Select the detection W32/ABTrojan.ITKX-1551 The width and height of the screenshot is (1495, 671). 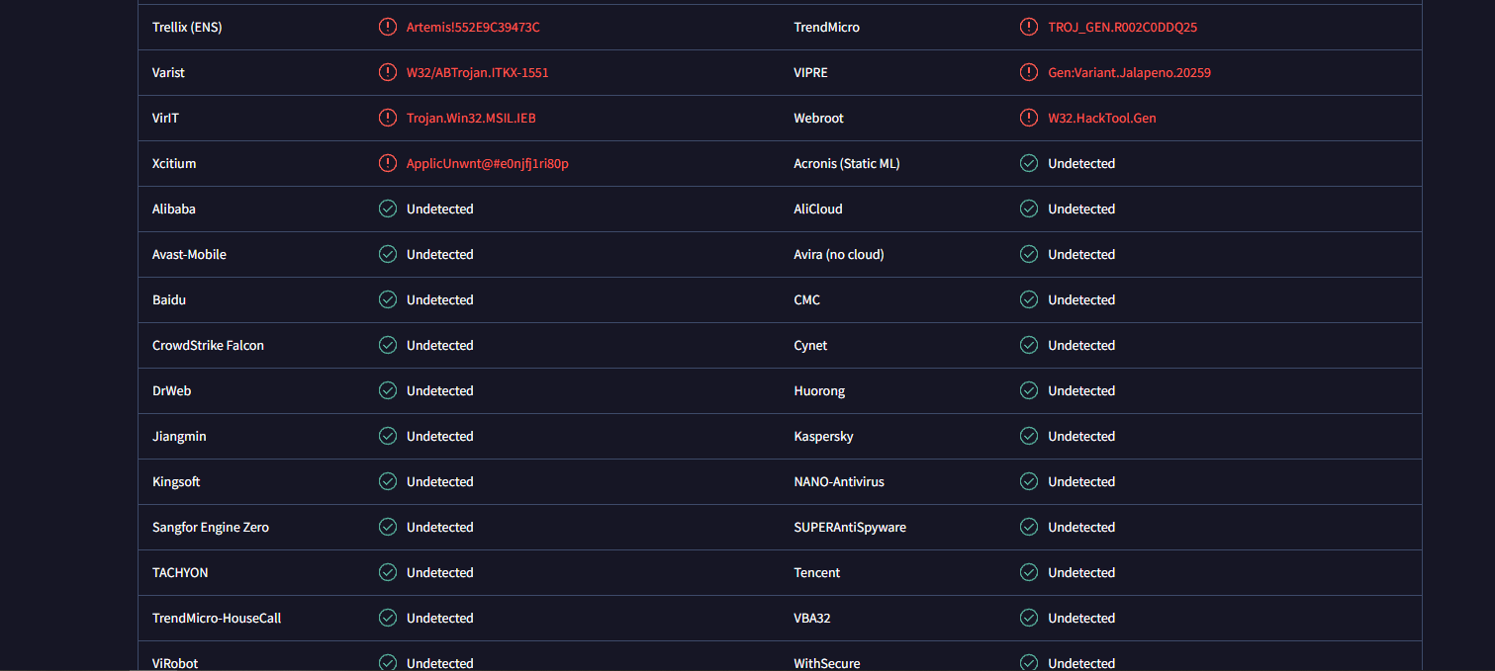point(477,73)
